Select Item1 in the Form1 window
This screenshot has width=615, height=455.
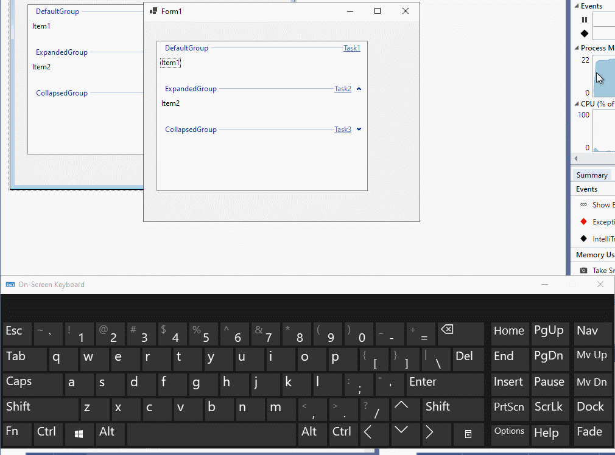[170, 63]
